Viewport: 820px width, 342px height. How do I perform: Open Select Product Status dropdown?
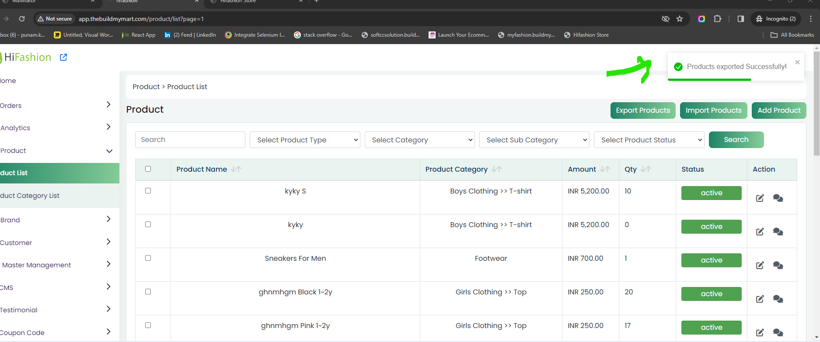tap(649, 140)
